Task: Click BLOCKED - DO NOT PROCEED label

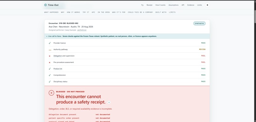Action: [71, 91]
